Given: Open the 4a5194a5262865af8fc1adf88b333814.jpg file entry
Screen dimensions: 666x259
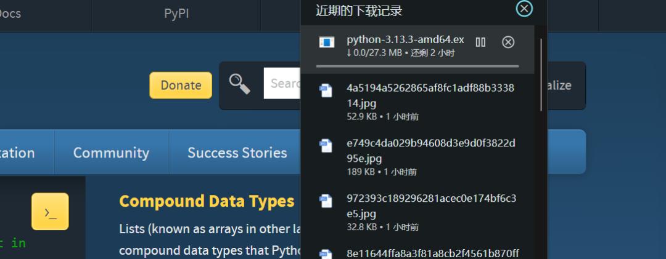Looking at the screenshot, I should coord(417,102).
